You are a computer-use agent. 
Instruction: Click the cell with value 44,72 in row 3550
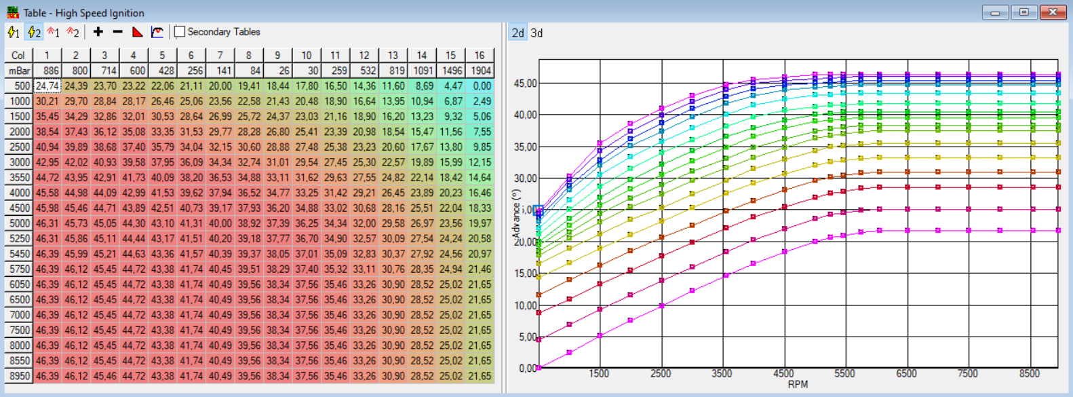pyautogui.click(x=47, y=178)
